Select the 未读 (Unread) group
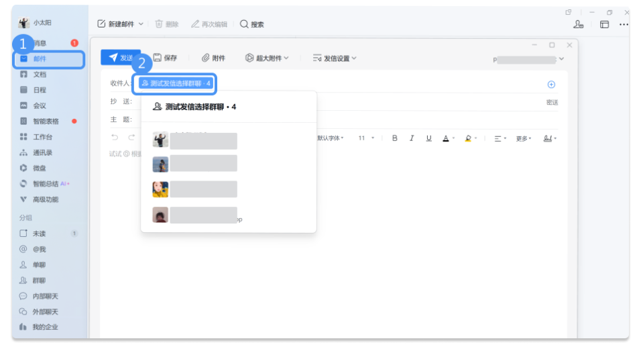 tap(39, 234)
